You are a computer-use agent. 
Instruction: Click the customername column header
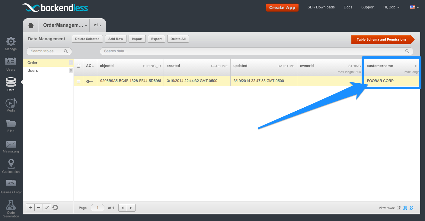click(392, 67)
